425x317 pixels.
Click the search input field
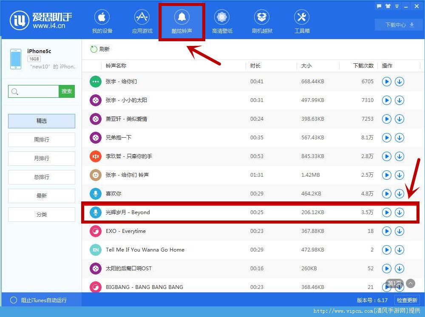34,92
